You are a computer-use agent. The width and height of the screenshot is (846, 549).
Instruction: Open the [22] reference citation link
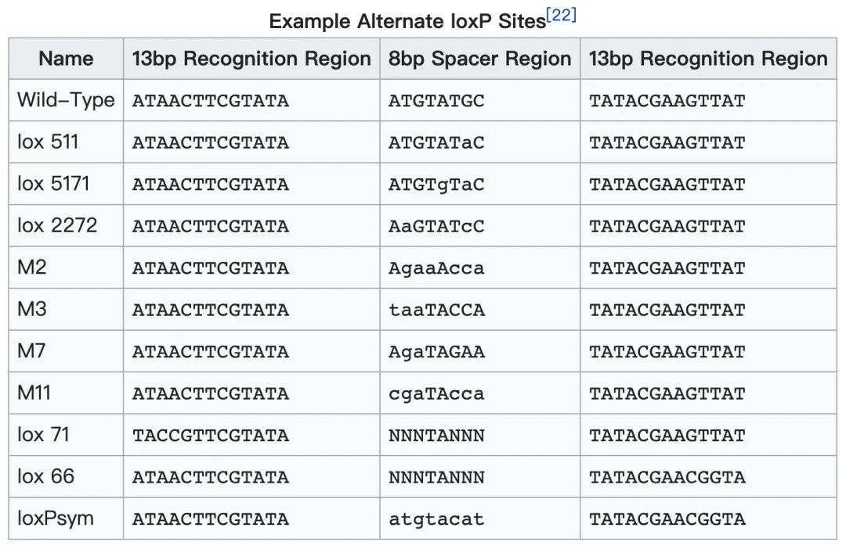click(x=561, y=16)
